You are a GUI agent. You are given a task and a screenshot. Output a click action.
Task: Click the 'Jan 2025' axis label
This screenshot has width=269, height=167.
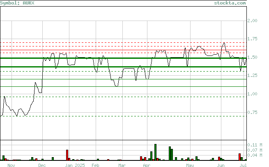(75, 165)
